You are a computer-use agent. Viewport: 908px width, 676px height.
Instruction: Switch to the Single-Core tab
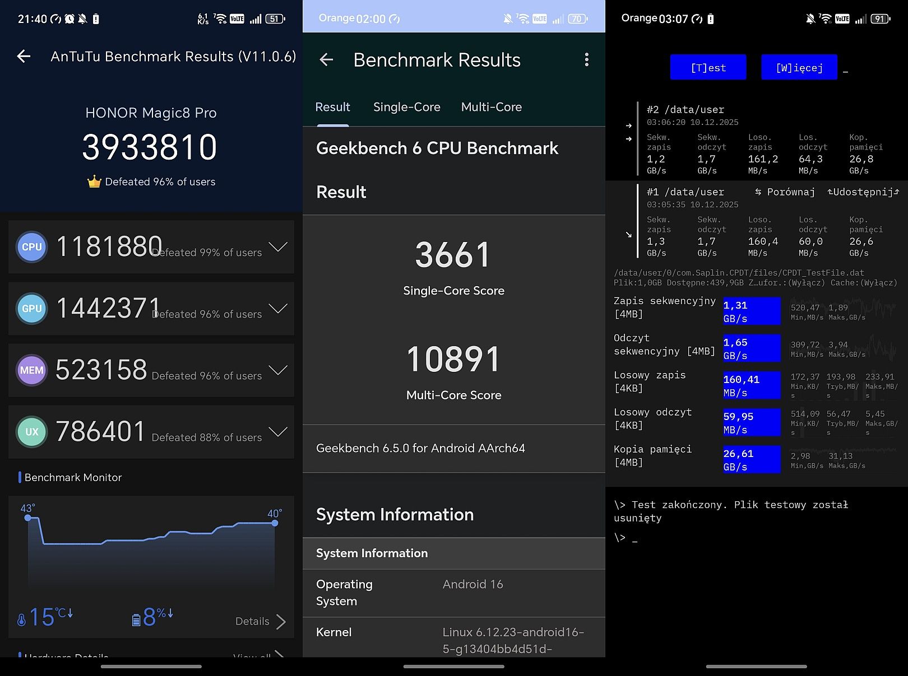pos(407,107)
